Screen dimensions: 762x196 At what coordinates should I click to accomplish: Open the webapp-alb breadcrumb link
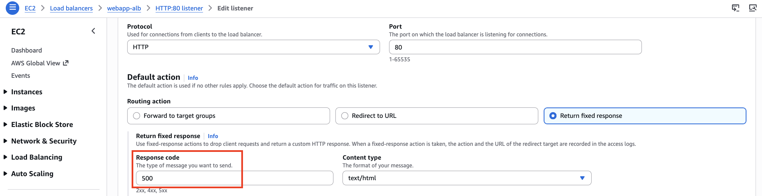click(124, 8)
